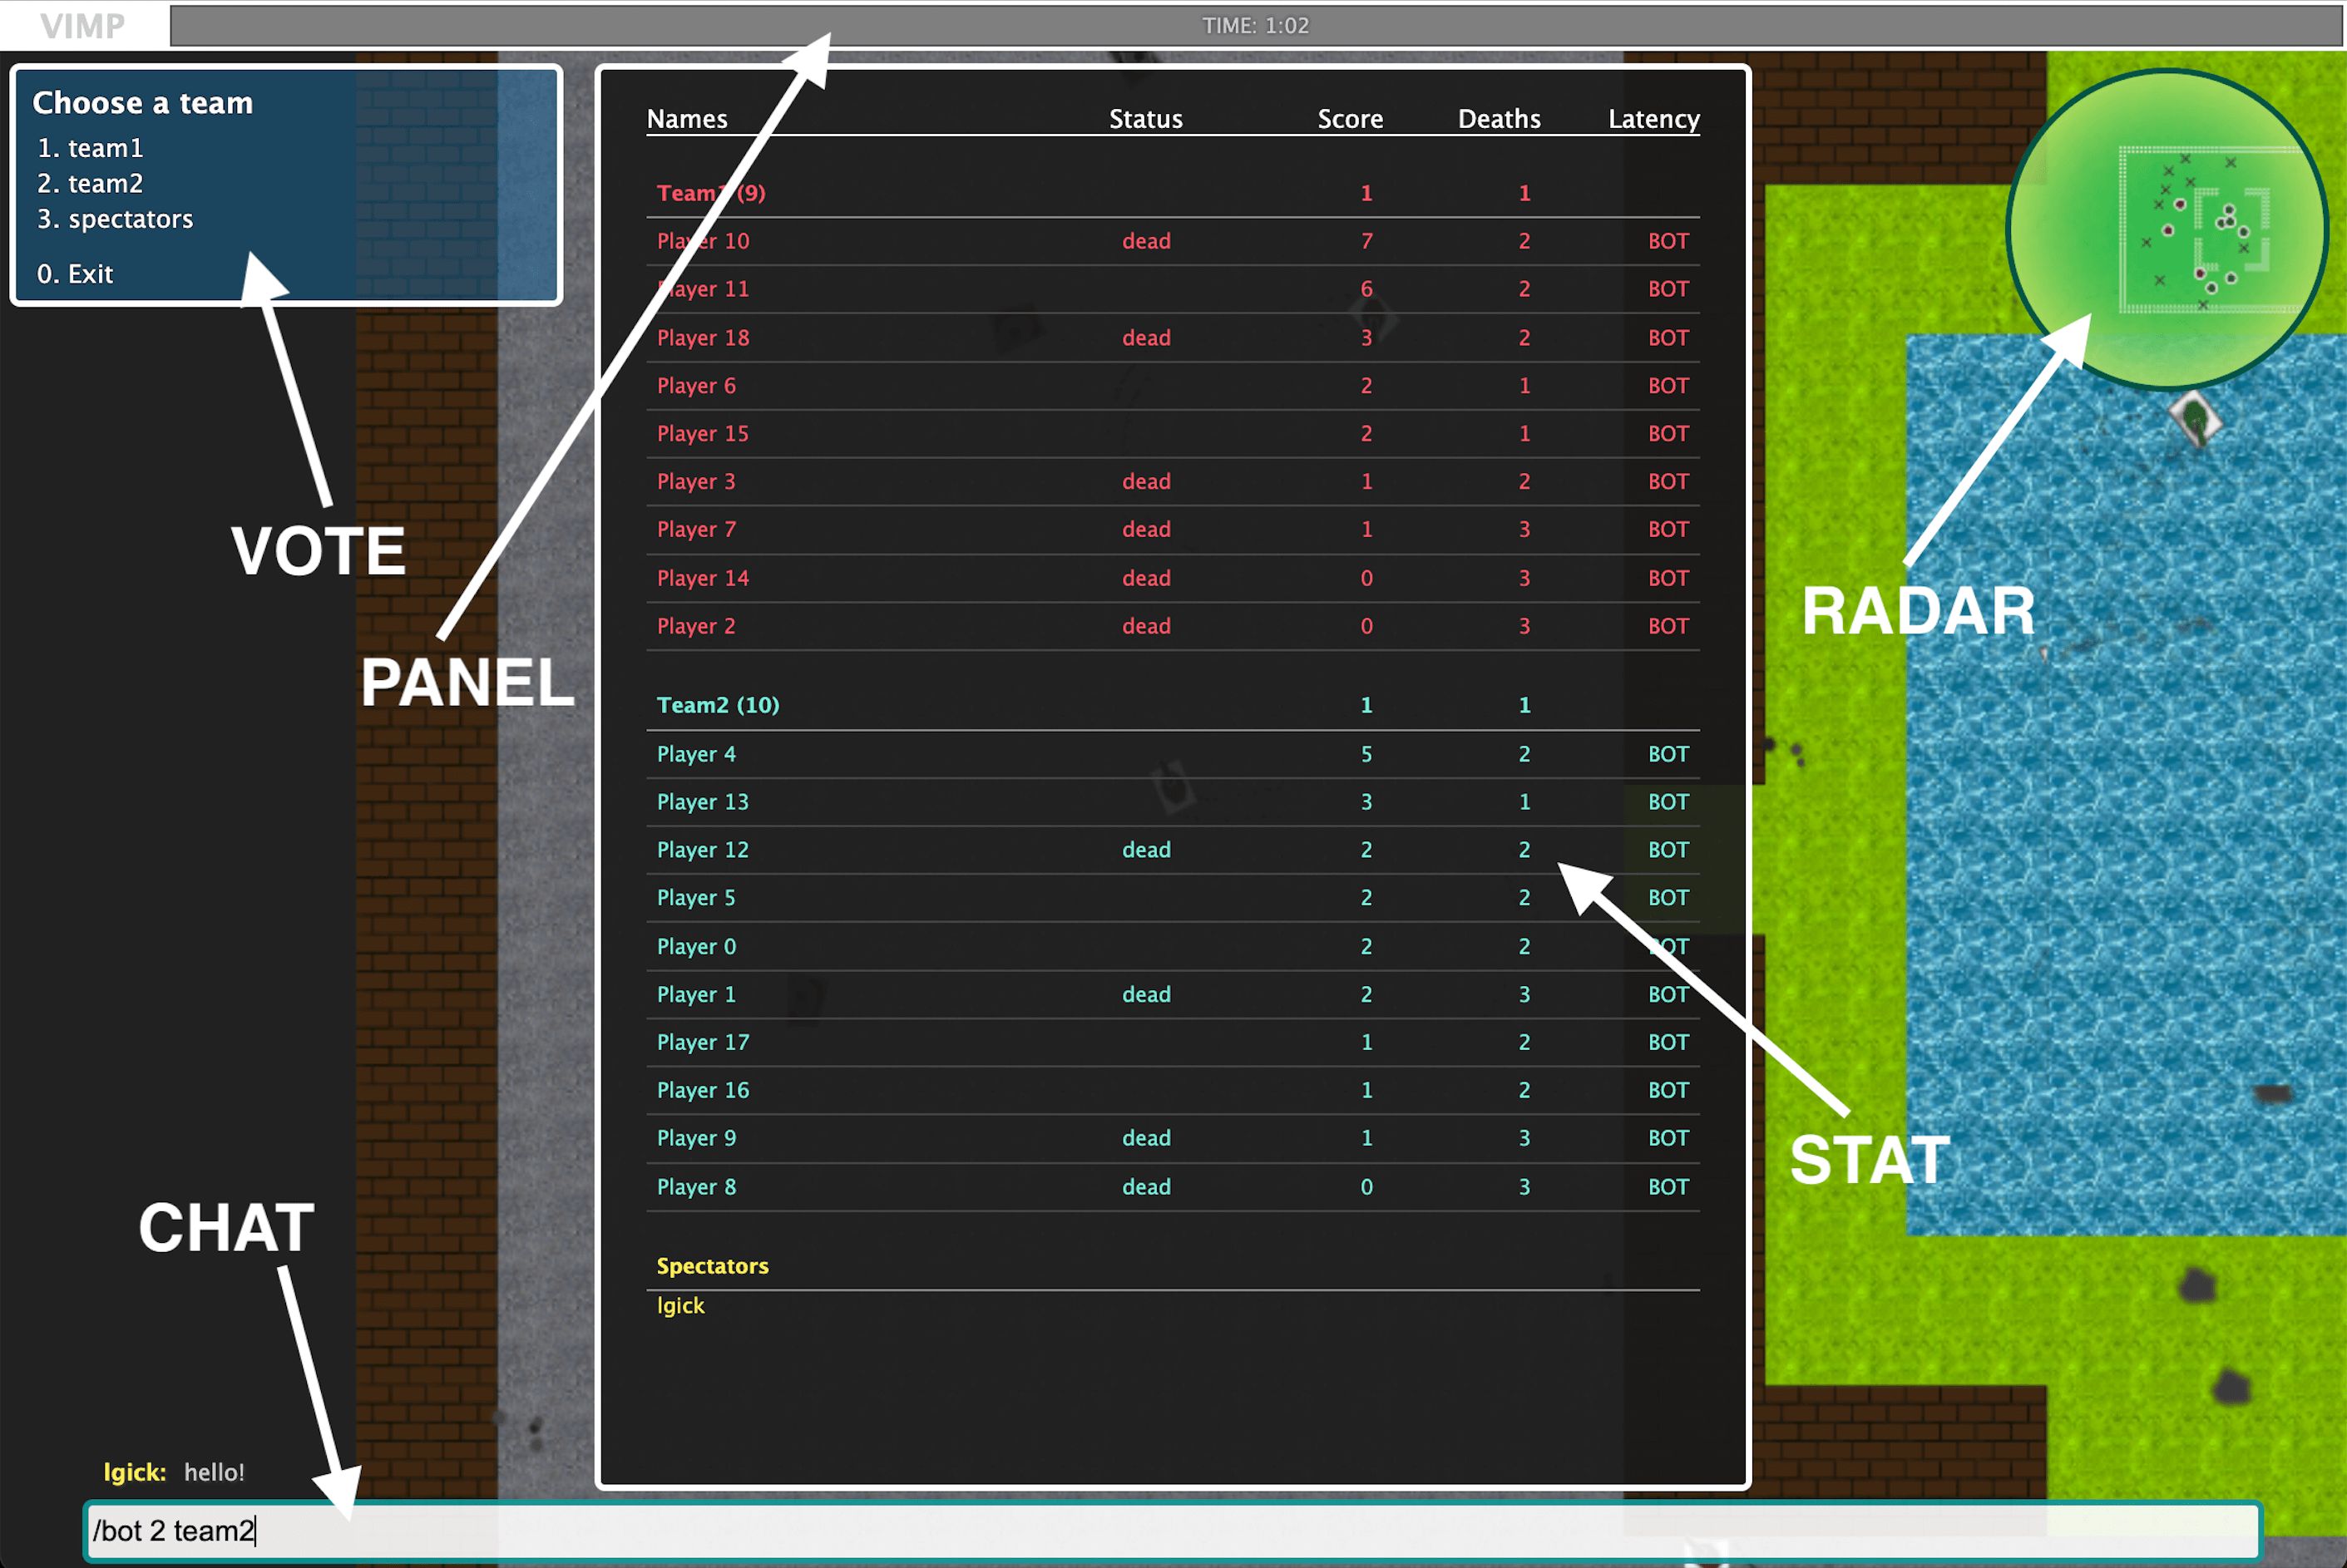The width and height of the screenshot is (2347, 1568).
Task: Click 'Player 13' name
Action: click(x=704, y=802)
